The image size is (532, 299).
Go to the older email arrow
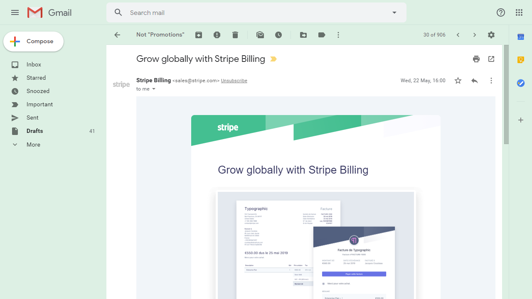(475, 35)
